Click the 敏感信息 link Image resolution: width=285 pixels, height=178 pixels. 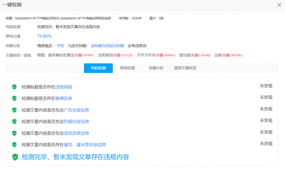click(x=64, y=99)
